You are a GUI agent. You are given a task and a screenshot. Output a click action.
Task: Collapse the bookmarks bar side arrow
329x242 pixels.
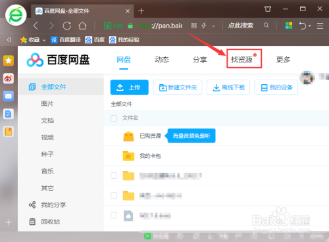[x=9, y=39]
